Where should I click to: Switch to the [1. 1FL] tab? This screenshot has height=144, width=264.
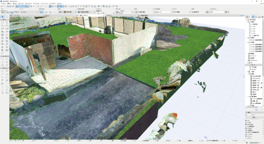tap(16, 16)
